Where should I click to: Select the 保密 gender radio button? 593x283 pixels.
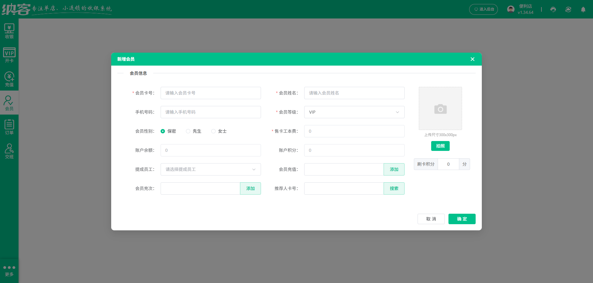coord(163,131)
